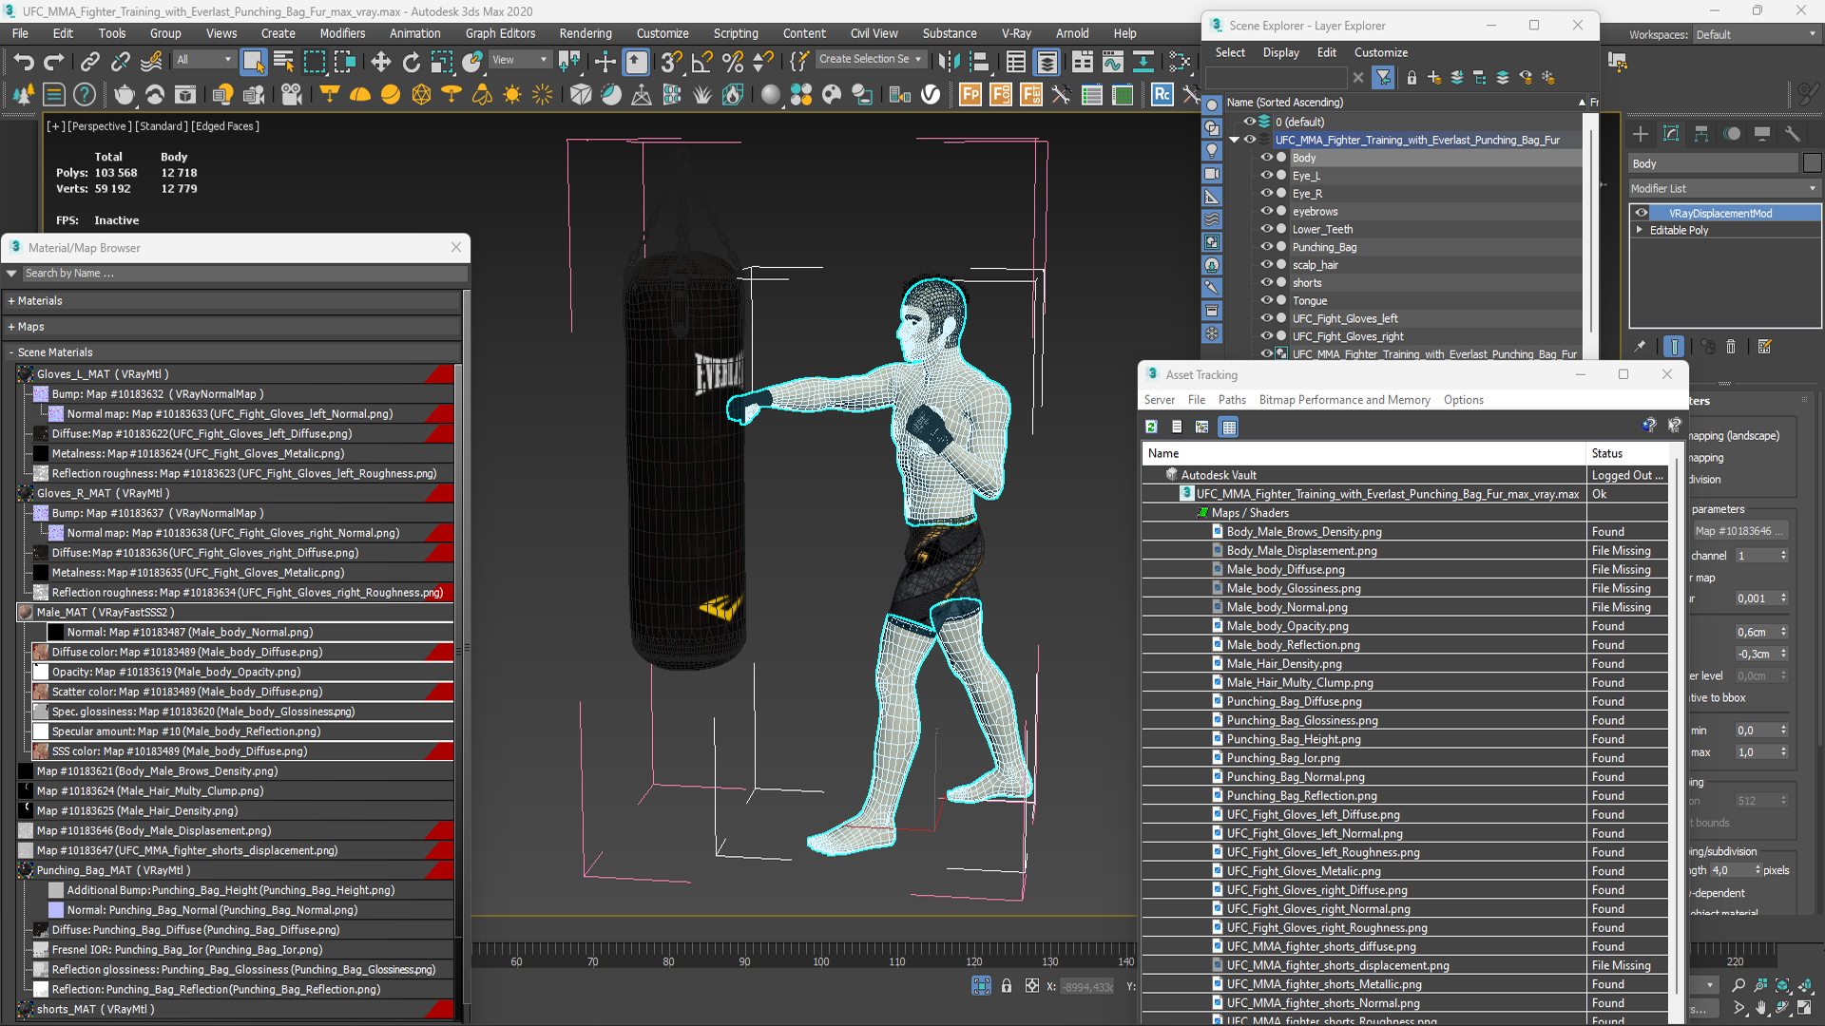
Task: Click the [Standard] viewport label
Action: click(161, 126)
